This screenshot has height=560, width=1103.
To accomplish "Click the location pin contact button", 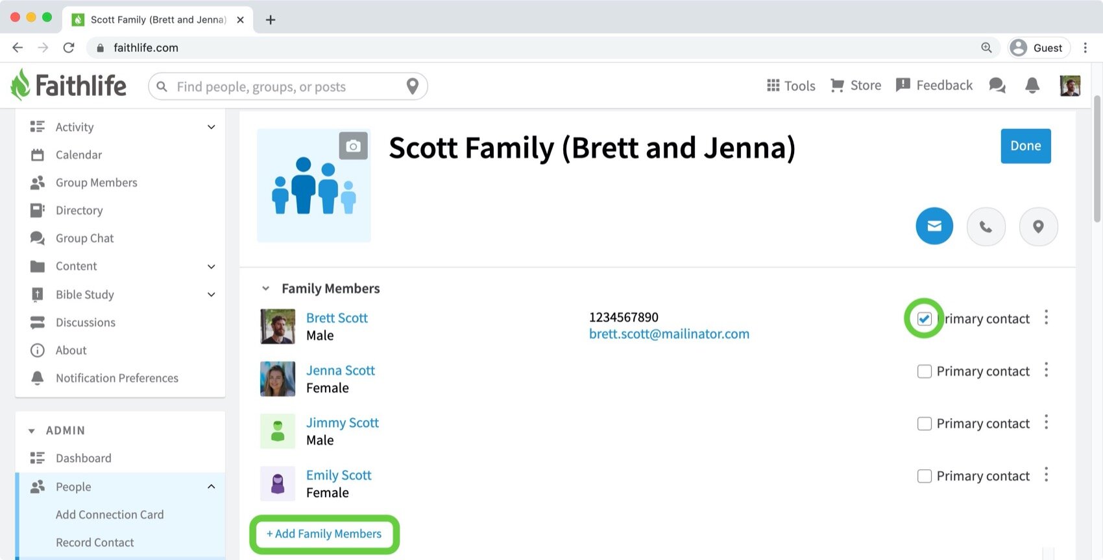I will click(x=1039, y=227).
